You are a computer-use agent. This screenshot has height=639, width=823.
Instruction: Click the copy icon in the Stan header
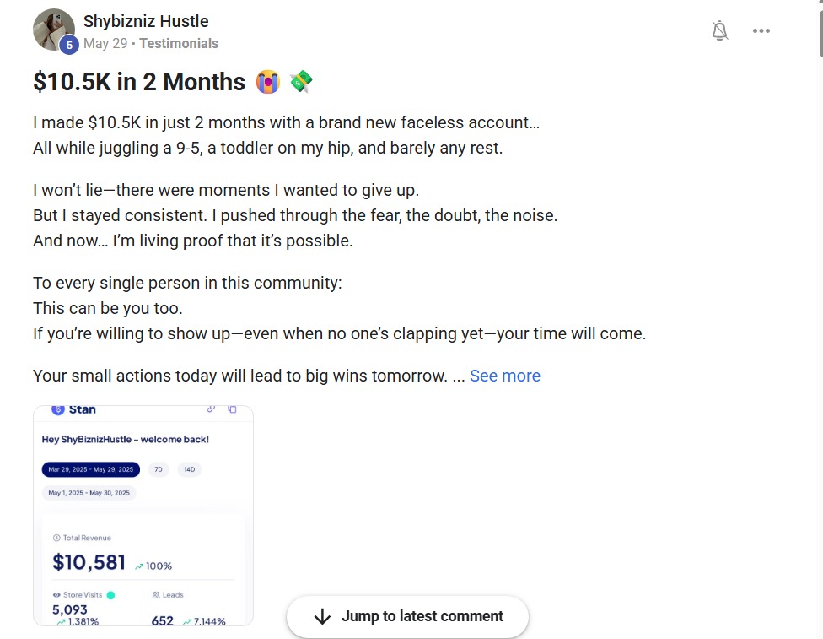(232, 409)
